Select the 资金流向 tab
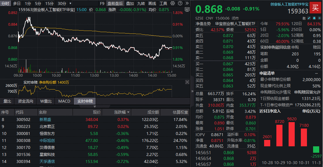The image size is (323, 167). point(26,101)
